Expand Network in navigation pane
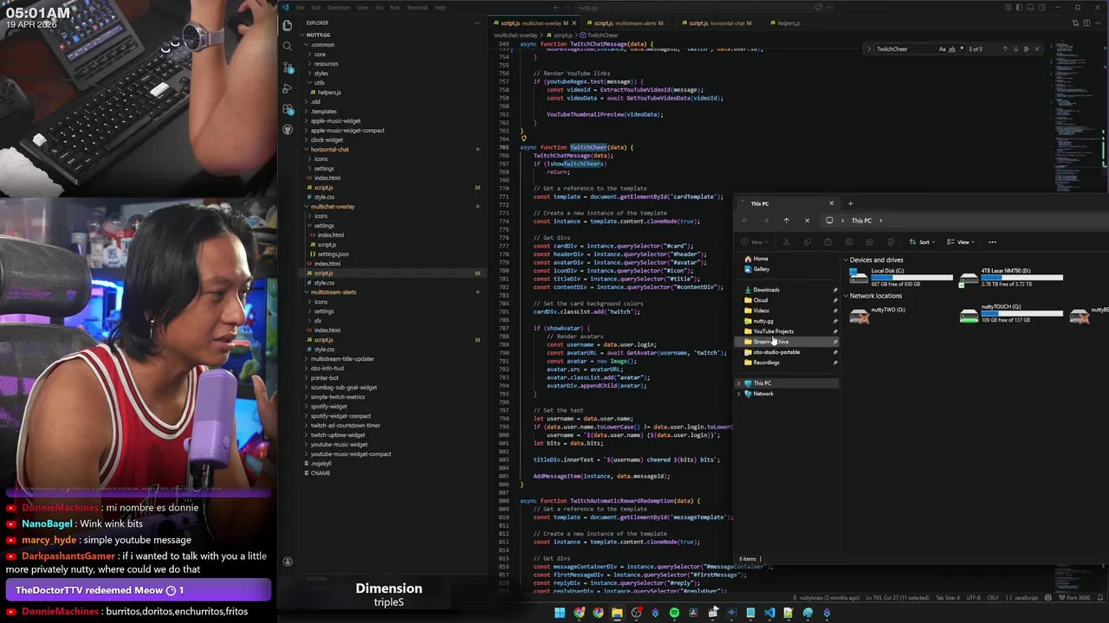 point(739,394)
